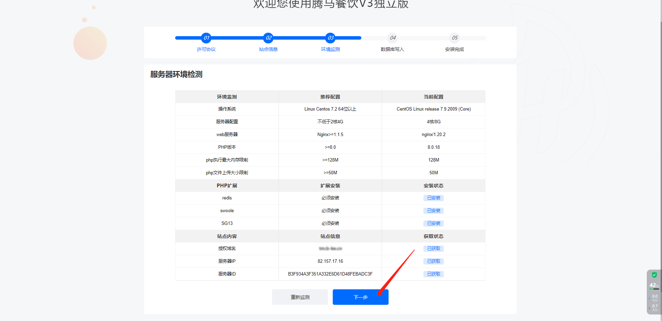Click the 8.0.18 PHP version cell

click(x=433, y=147)
